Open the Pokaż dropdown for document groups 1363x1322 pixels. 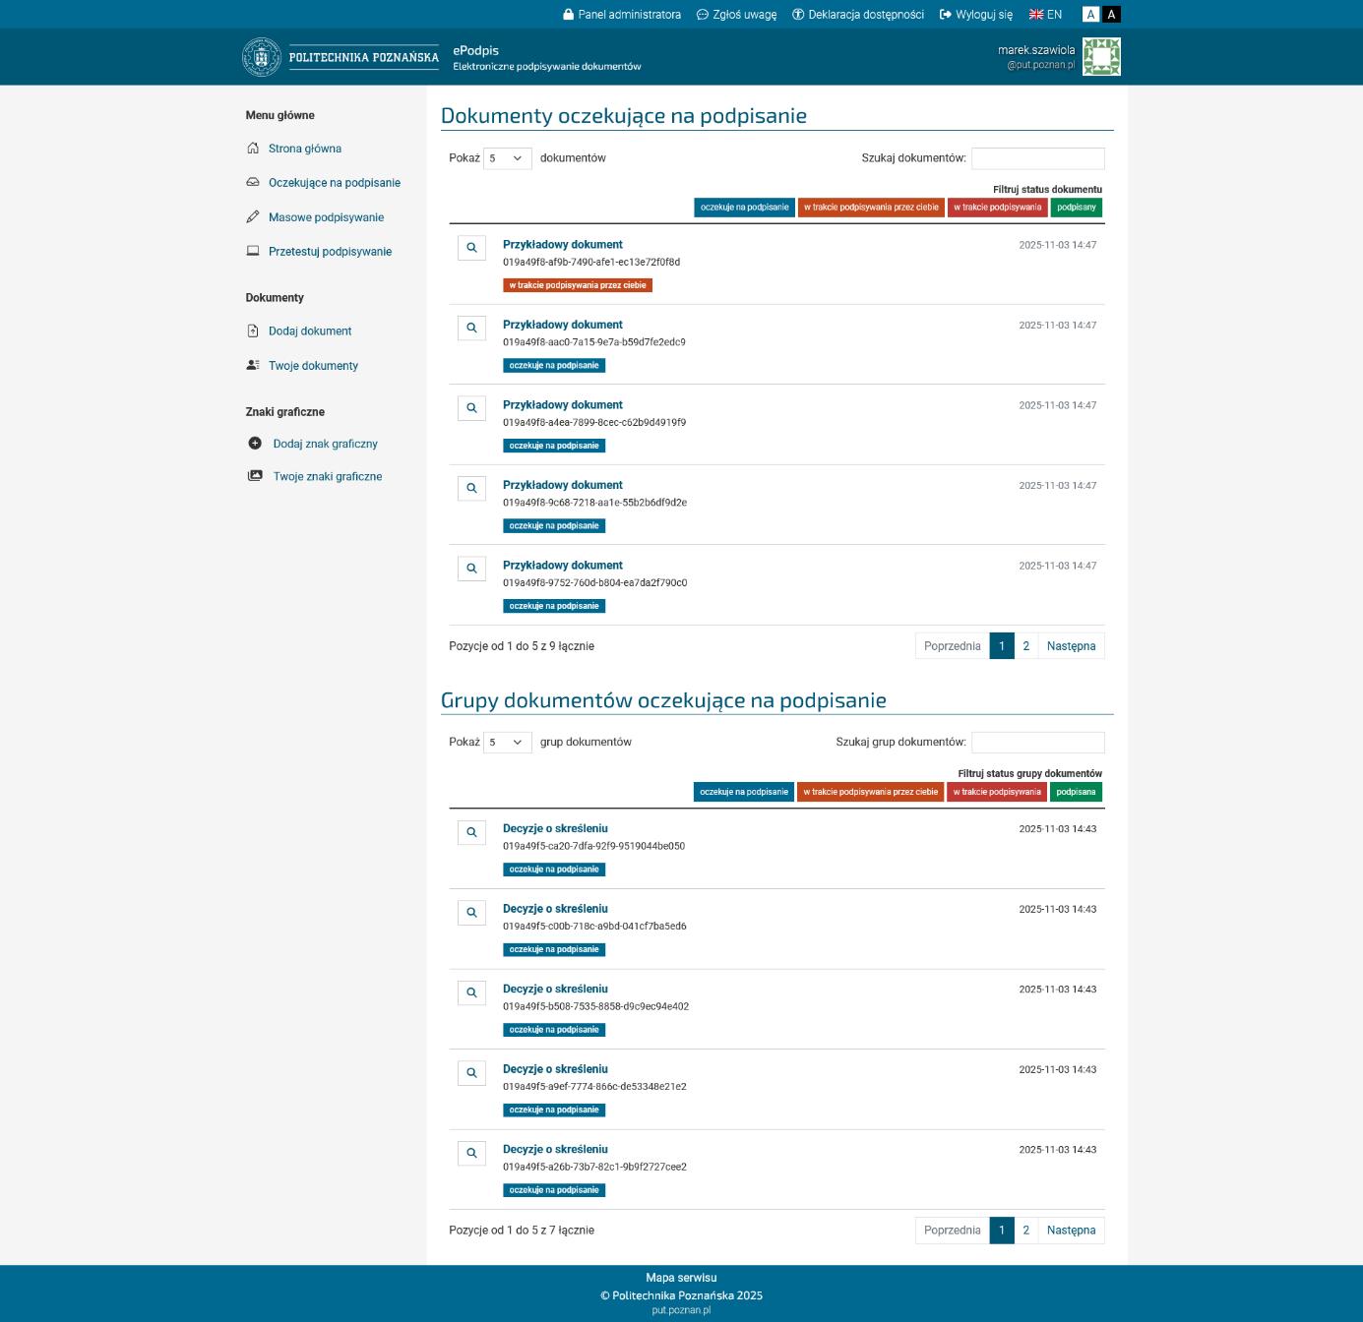pyautogui.click(x=507, y=743)
